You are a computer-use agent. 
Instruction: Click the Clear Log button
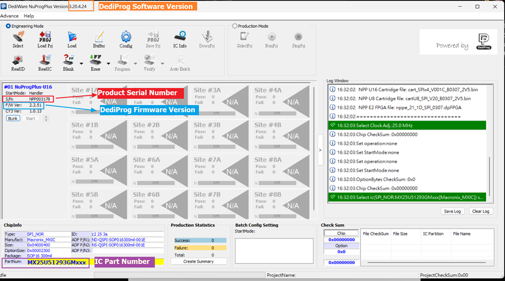click(480, 211)
